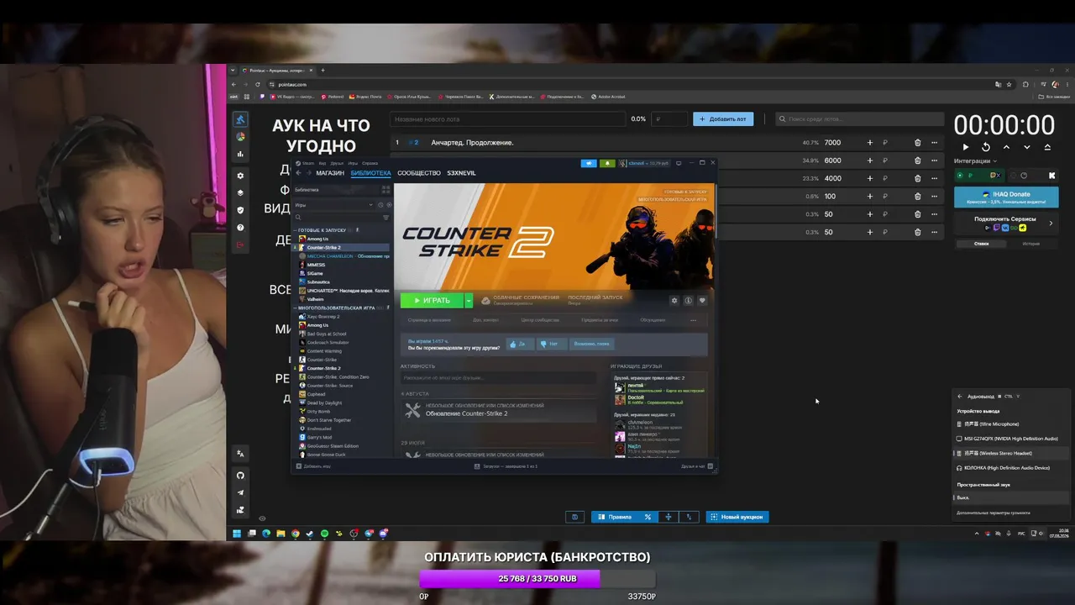Expand the Интеграции section
Viewport: 1075px width, 605px height.
point(976,160)
